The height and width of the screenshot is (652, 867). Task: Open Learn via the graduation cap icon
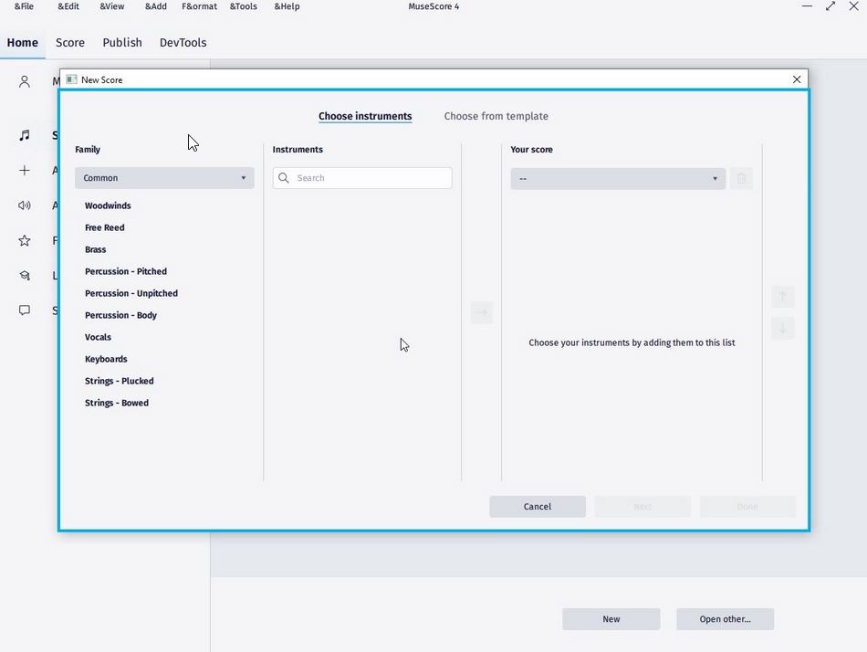25,275
